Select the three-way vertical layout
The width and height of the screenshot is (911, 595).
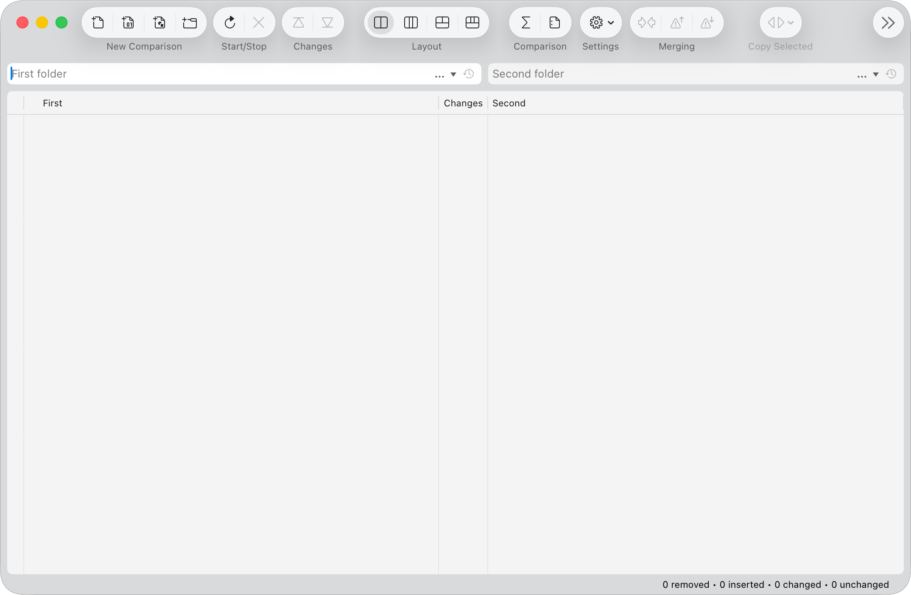pyautogui.click(x=411, y=22)
